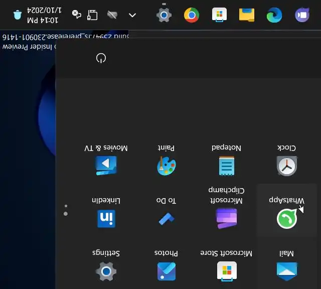The width and height of the screenshot is (321, 289).
Task: Click the USB device tray icon
Action: (x=92, y=15)
